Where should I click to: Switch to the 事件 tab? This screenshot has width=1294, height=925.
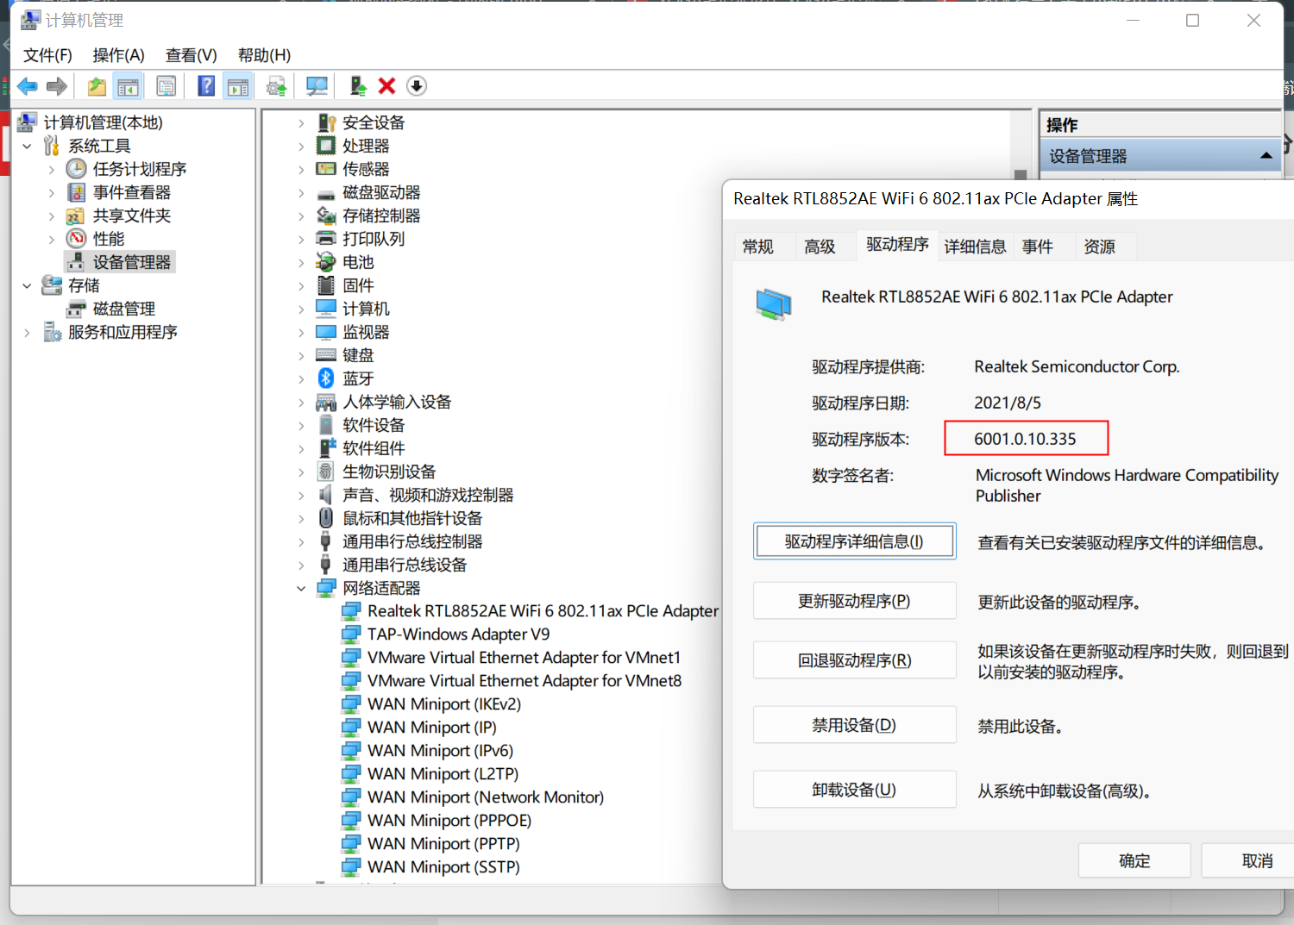[1038, 247]
